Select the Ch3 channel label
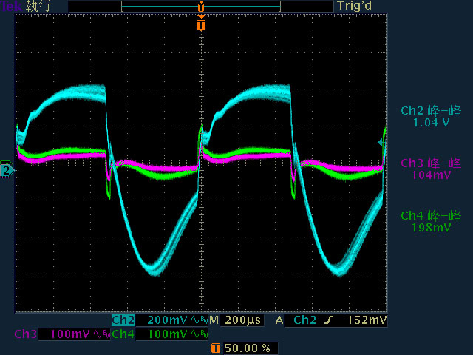 pos(26,334)
